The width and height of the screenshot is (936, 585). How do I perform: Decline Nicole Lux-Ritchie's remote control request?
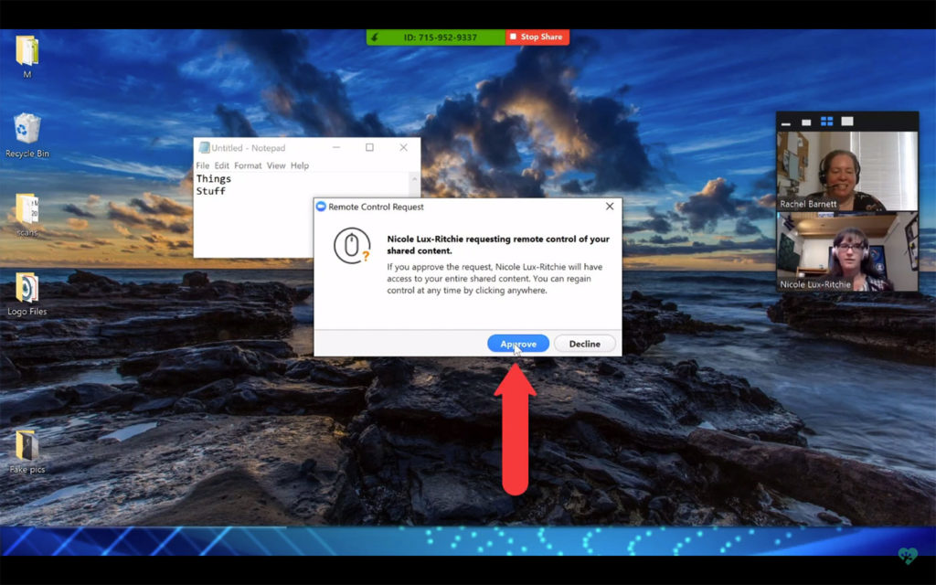(x=584, y=344)
